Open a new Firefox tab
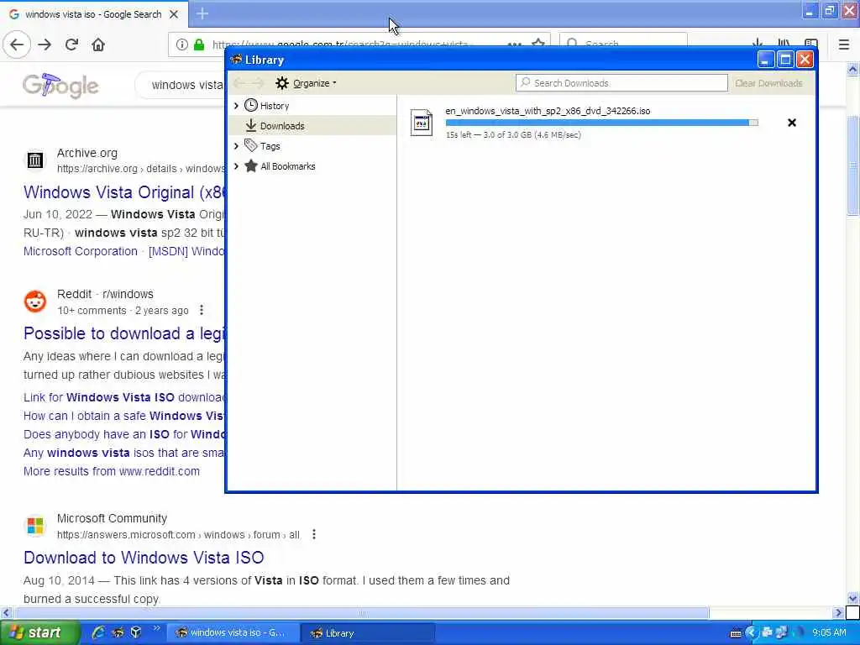 point(202,13)
